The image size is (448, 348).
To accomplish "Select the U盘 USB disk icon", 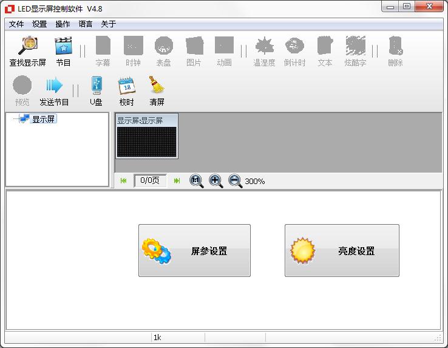I will 96,86.
